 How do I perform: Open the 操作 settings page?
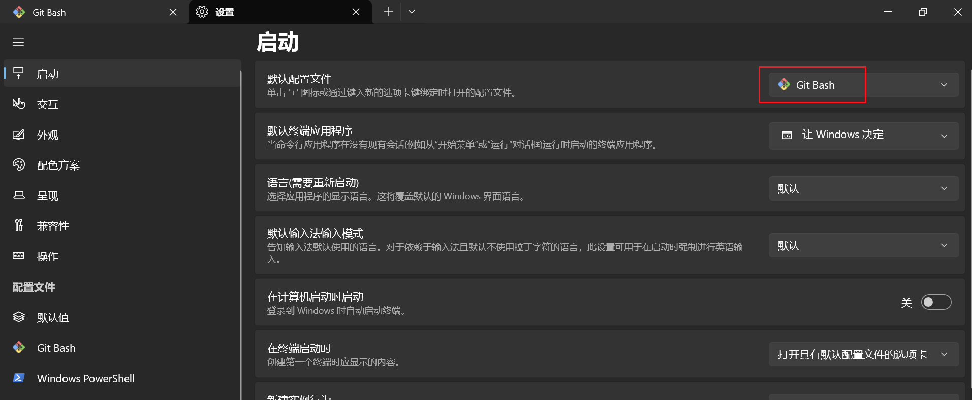point(122,256)
